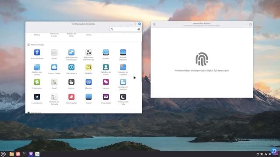Open the Extensões module
Screen dimensions: 280x157
[x=37, y=84]
